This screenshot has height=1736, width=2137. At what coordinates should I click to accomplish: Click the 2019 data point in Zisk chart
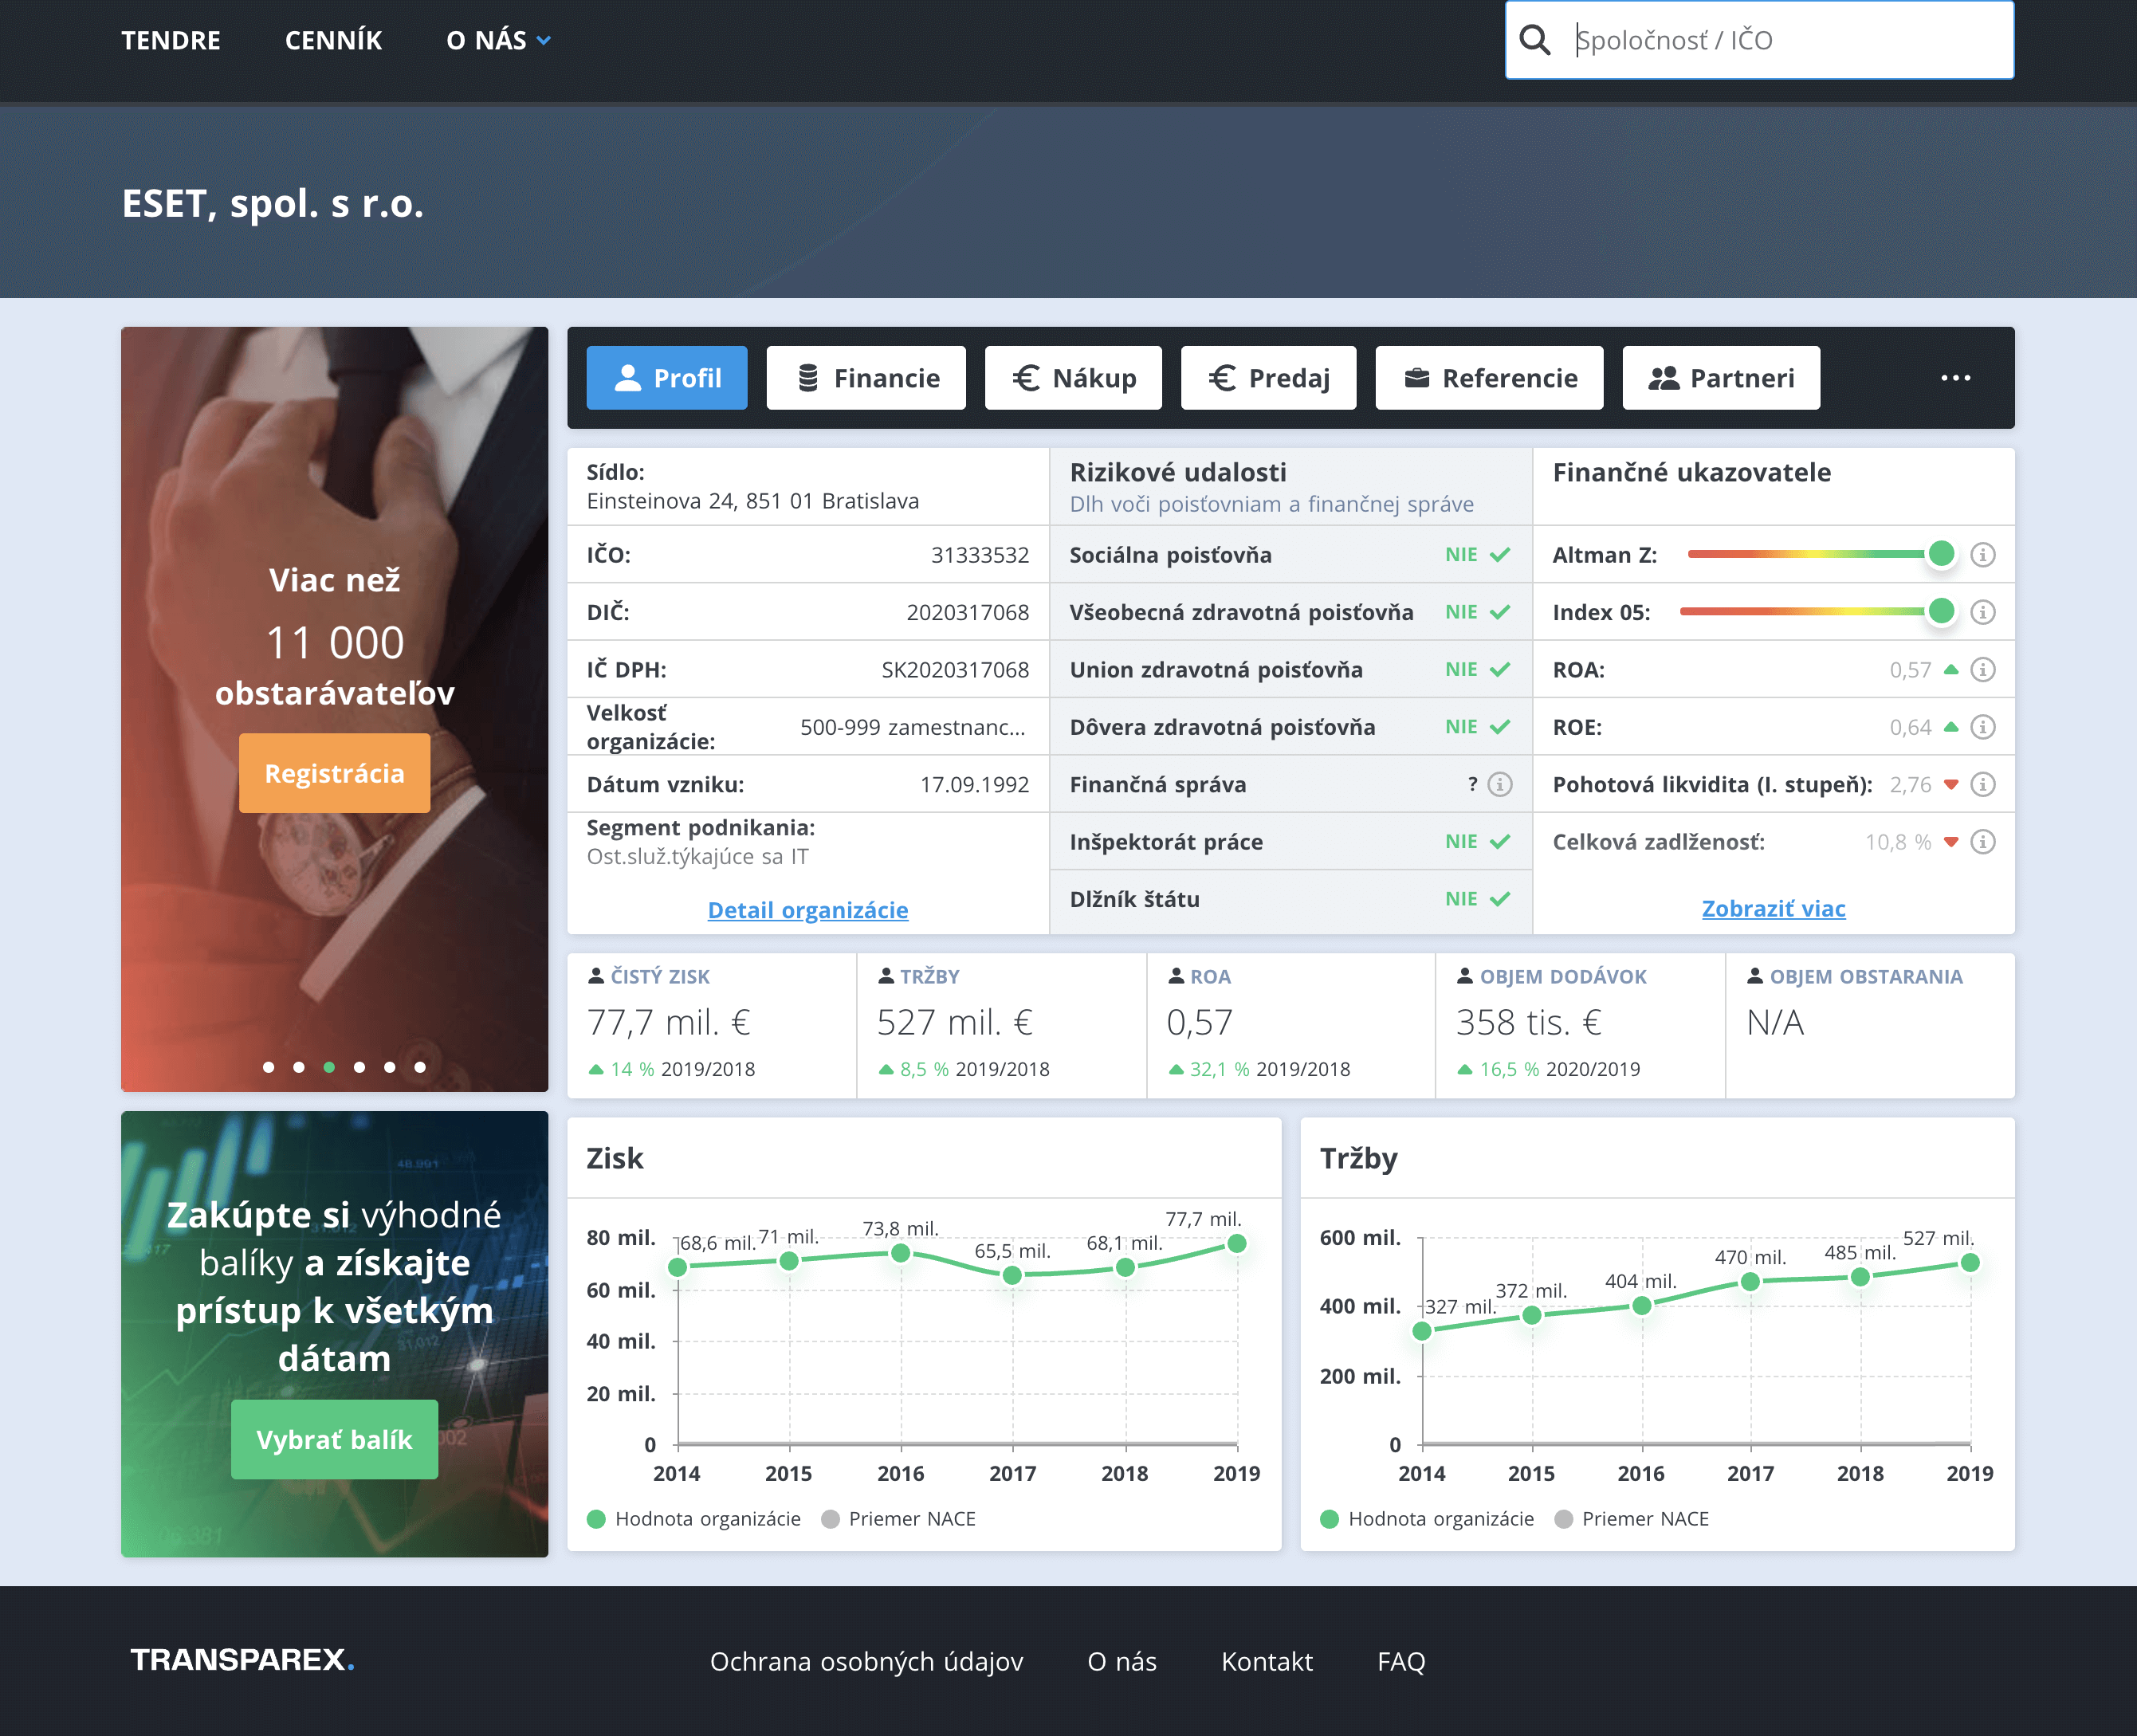1237,1243
